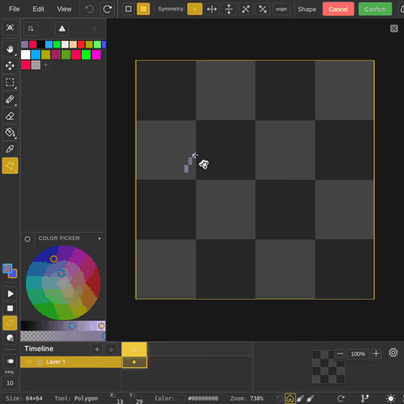Decrease preview zoom with minus
Viewport: 404px width, 404px height.
coord(340,354)
